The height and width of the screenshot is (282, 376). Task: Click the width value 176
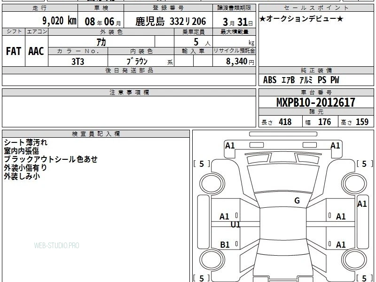(x=324, y=122)
